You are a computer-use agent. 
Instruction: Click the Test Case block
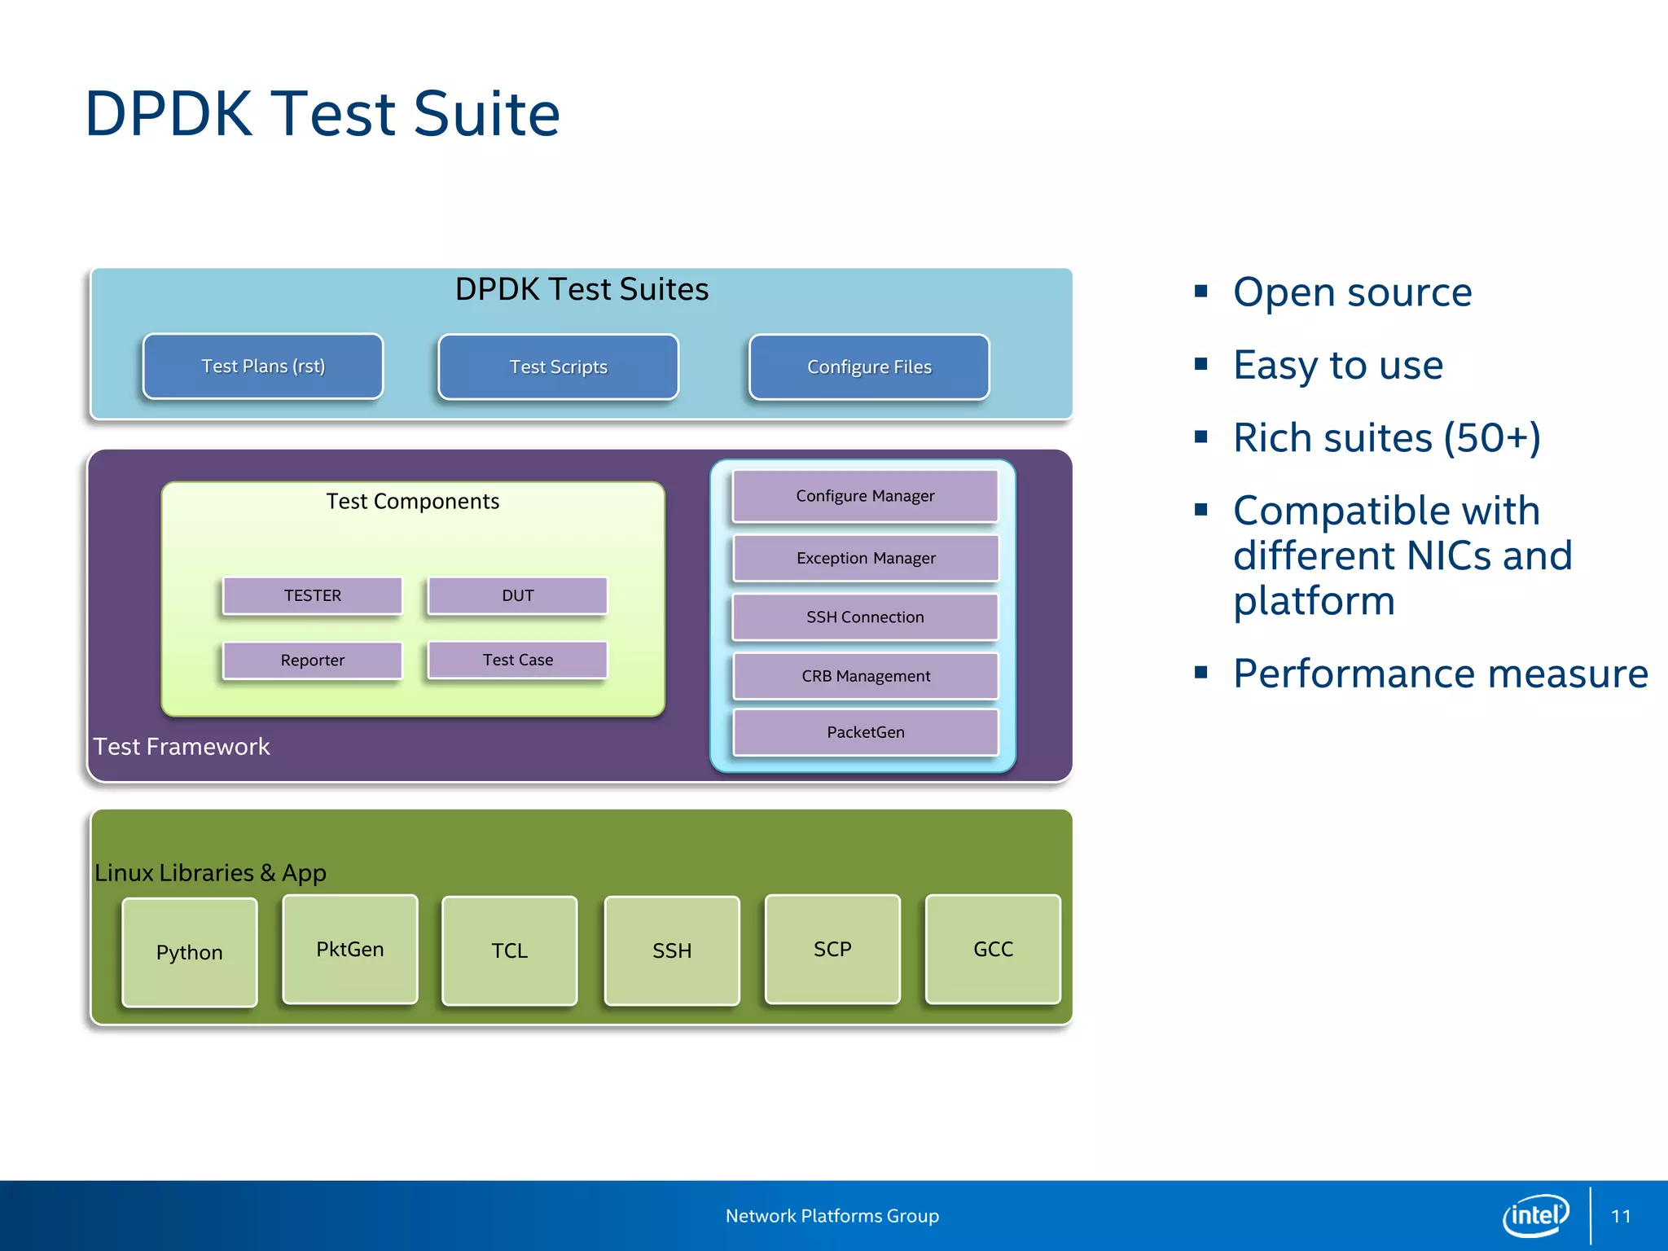[x=518, y=660]
